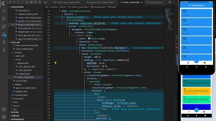This screenshot has width=216, height=121.
Task: Tap Note Application title in front emulator
Action: (198, 5)
